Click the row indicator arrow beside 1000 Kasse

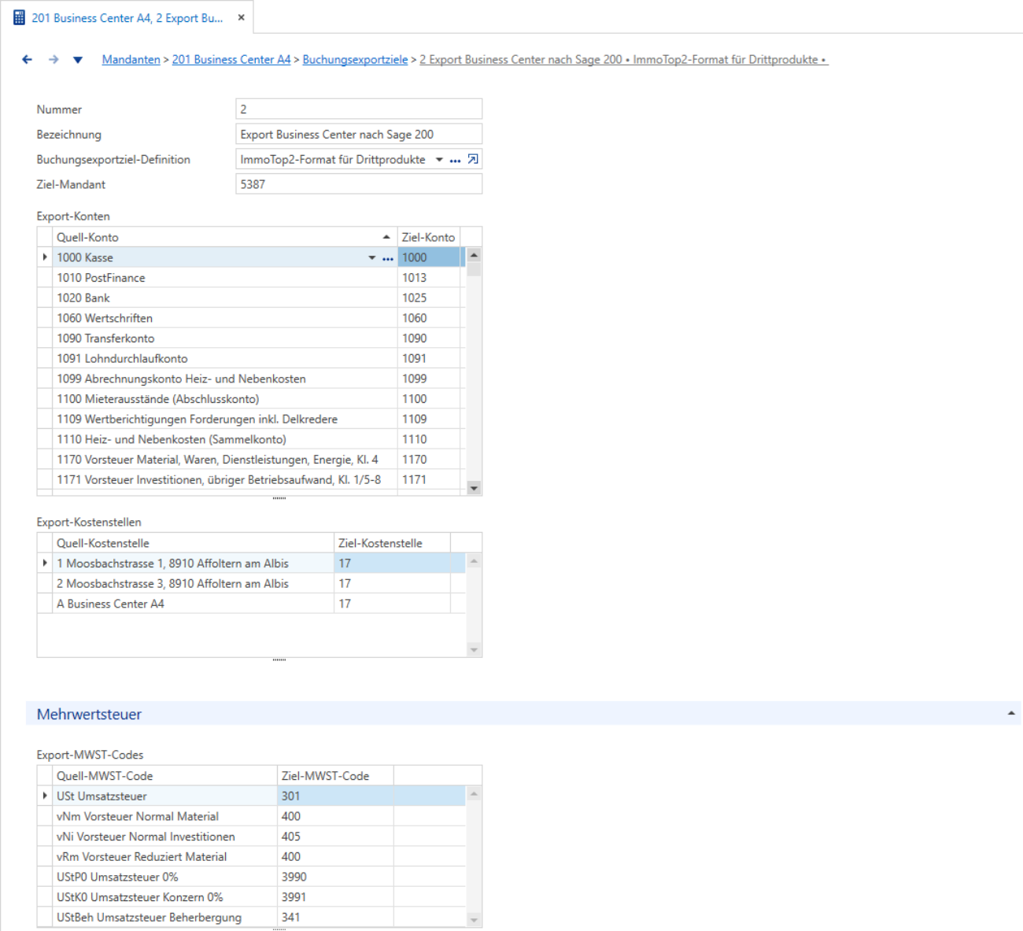click(x=45, y=257)
